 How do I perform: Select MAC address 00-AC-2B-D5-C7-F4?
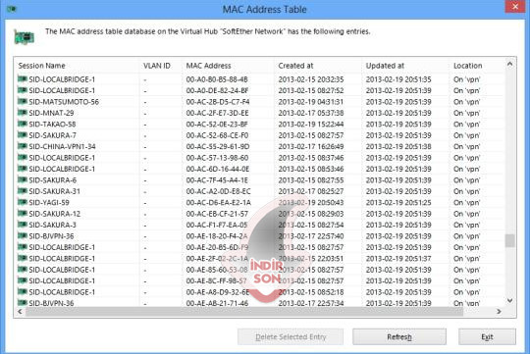click(218, 102)
